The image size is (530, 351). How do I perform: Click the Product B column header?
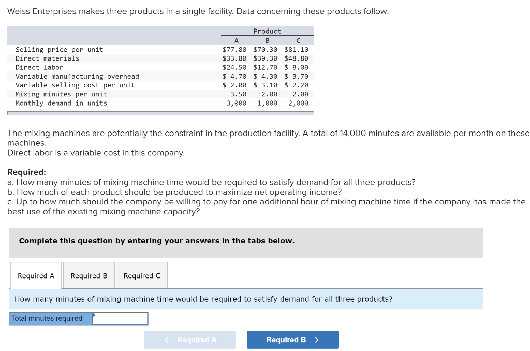coord(267,40)
